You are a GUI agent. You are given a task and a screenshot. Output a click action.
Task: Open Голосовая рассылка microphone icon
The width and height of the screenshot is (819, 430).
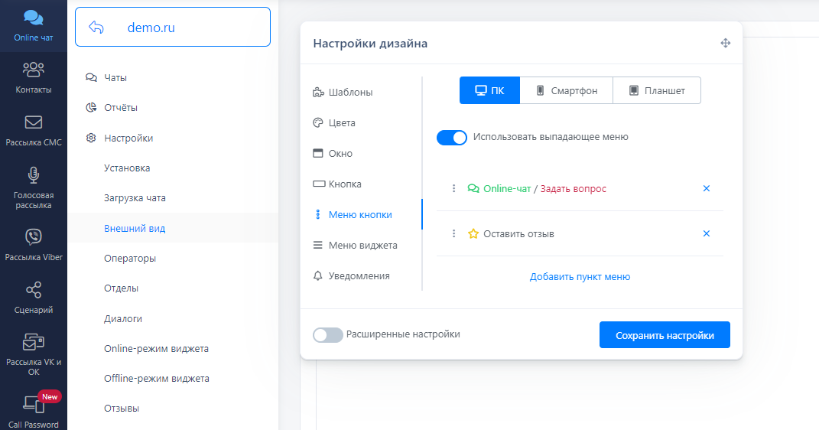pyautogui.click(x=33, y=175)
